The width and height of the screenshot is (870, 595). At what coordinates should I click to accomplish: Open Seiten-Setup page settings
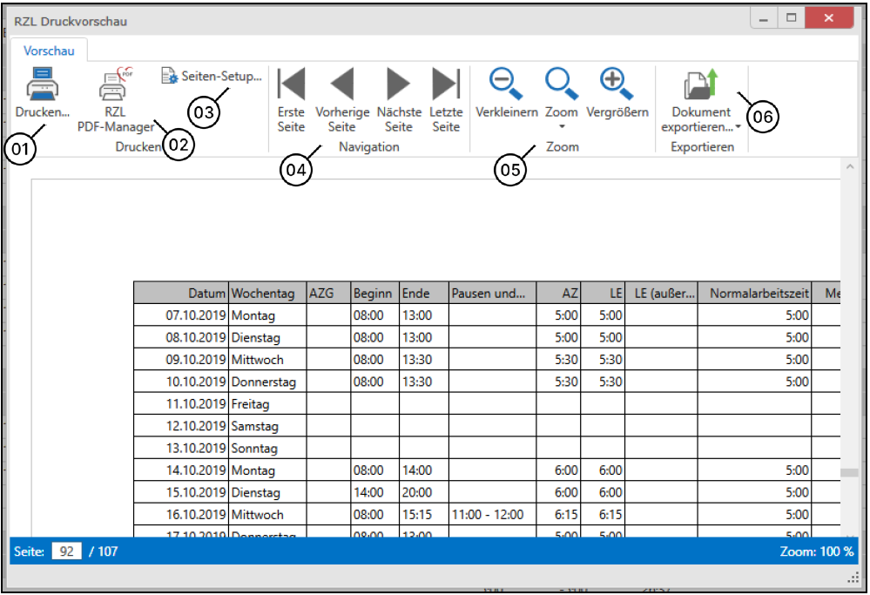click(212, 77)
